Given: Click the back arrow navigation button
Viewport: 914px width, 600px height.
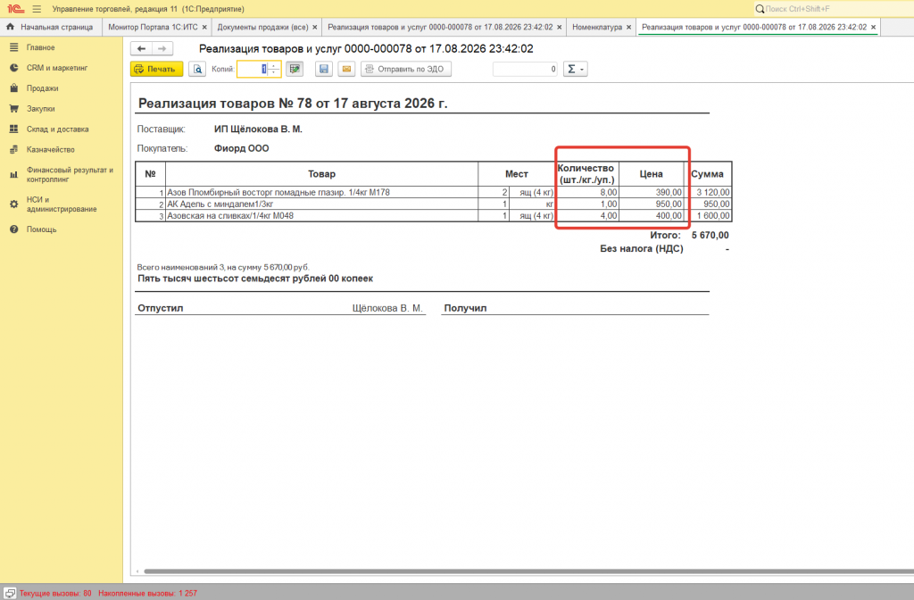Looking at the screenshot, I should (x=141, y=48).
